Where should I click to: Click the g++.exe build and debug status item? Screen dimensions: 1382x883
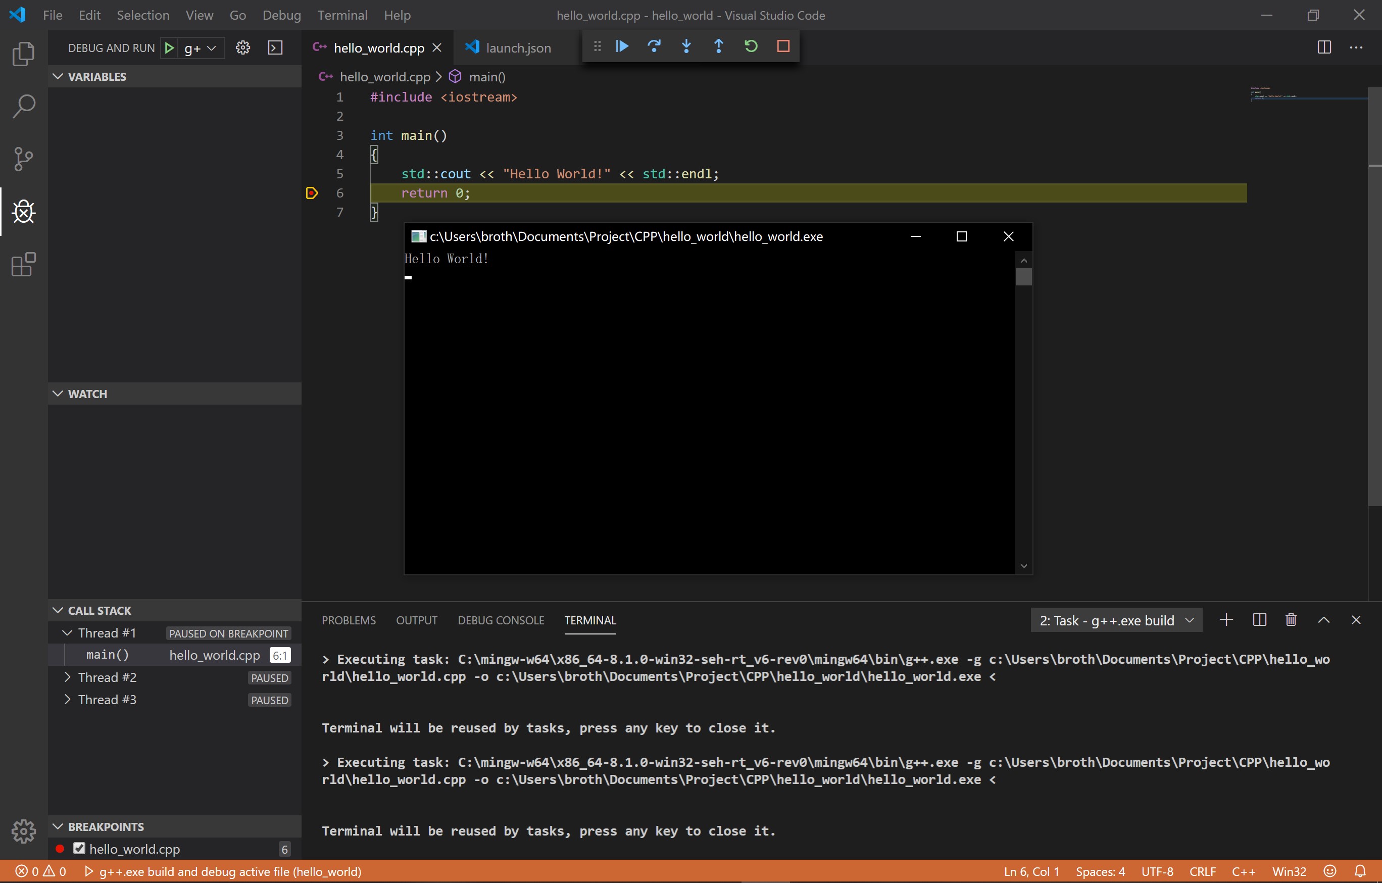tap(223, 871)
